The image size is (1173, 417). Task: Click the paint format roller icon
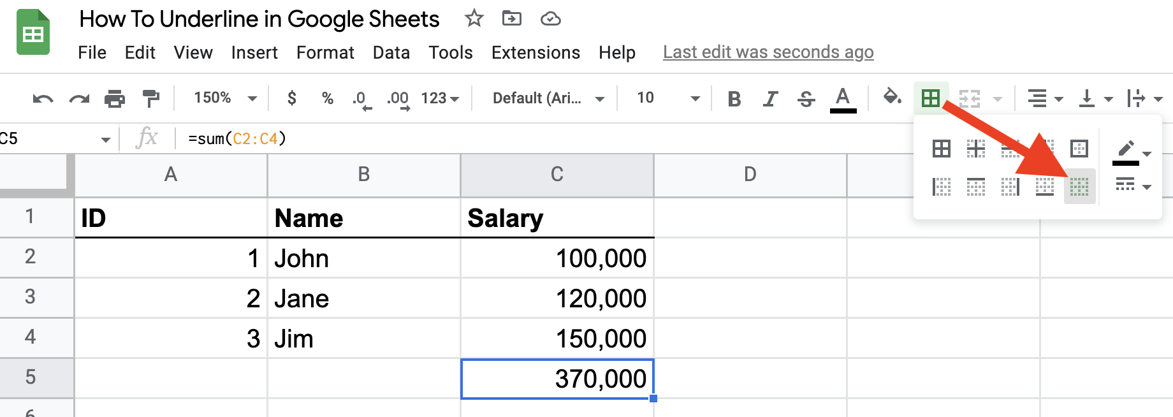(151, 98)
